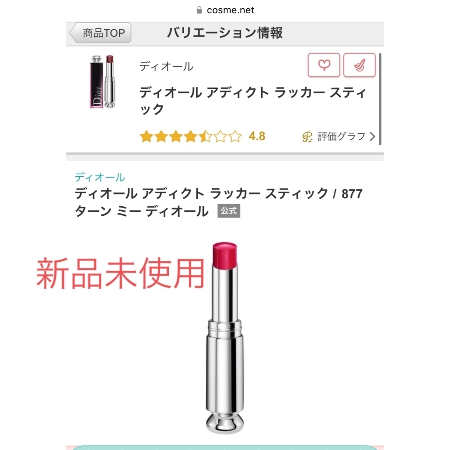Click the gold P rating graph icon

click(x=307, y=137)
